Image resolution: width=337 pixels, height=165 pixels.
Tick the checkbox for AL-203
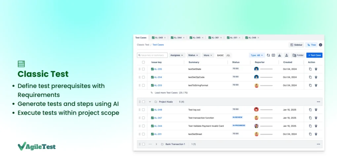143,85
